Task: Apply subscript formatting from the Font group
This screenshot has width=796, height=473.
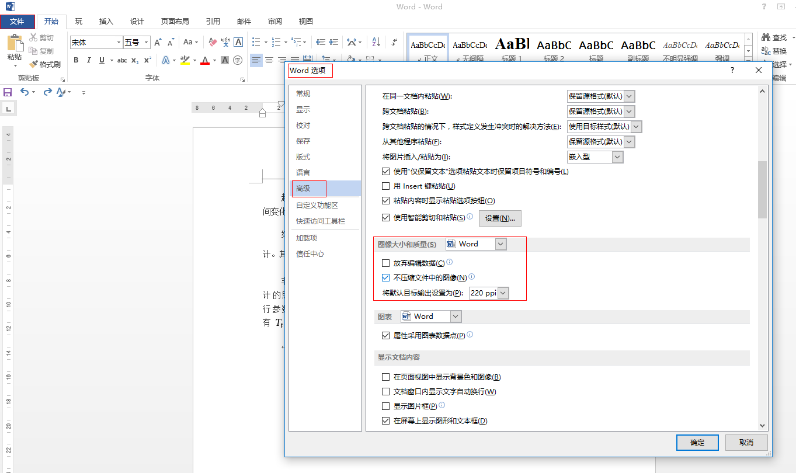Action: click(x=135, y=60)
